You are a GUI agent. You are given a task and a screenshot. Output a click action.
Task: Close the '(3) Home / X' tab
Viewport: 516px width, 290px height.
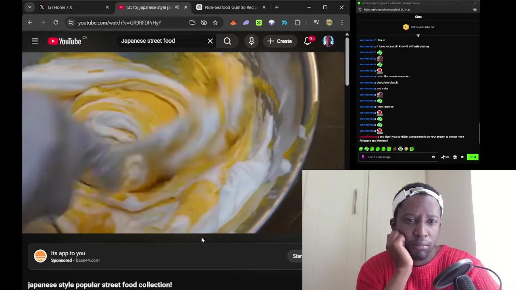coord(107,7)
